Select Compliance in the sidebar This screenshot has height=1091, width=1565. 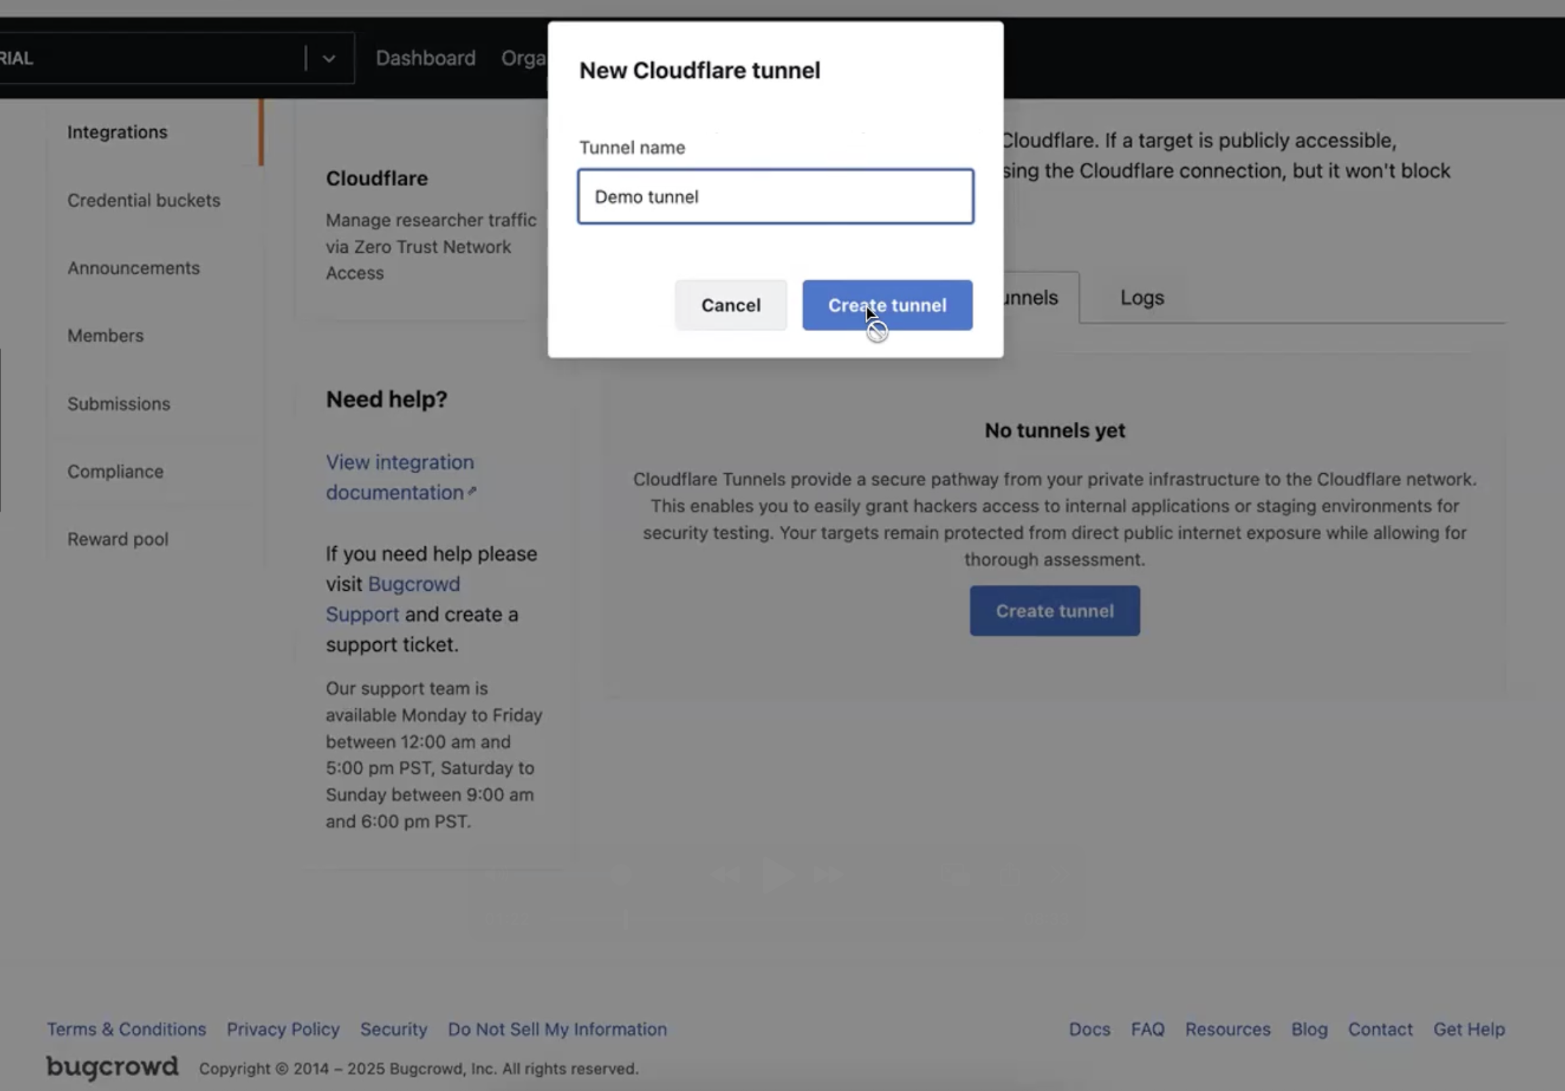[115, 471]
